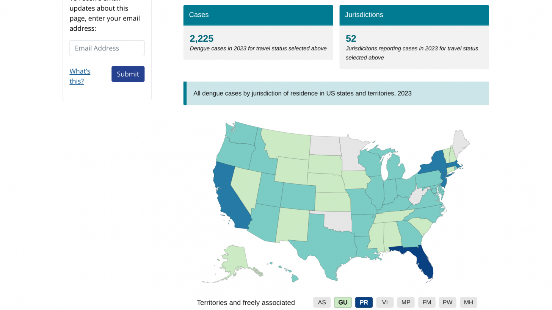The height and width of the screenshot is (310, 552).
Task: Click the Email Address input field
Action: (x=107, y=48)
